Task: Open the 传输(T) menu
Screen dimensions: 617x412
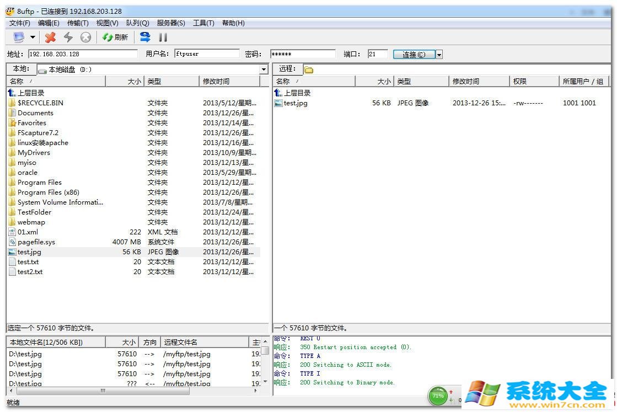Action: tap(78, 23)
